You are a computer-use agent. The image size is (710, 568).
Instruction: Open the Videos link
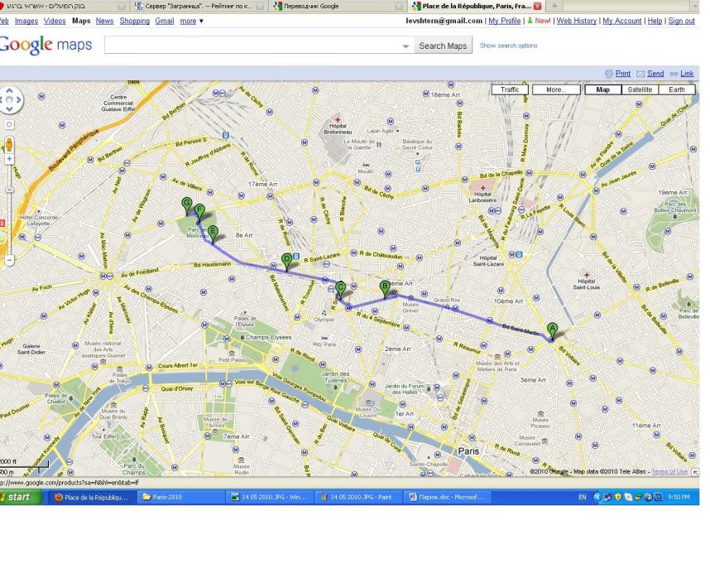(x=55, y=21)
